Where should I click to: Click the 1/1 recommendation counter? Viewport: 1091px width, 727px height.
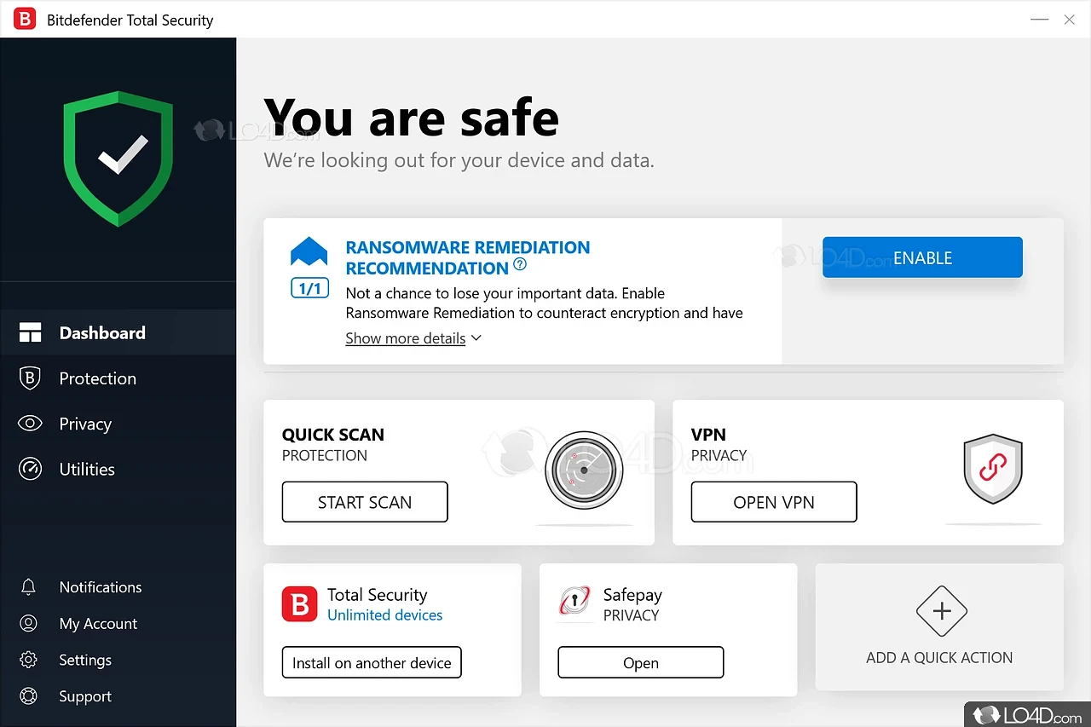point(309,288)
